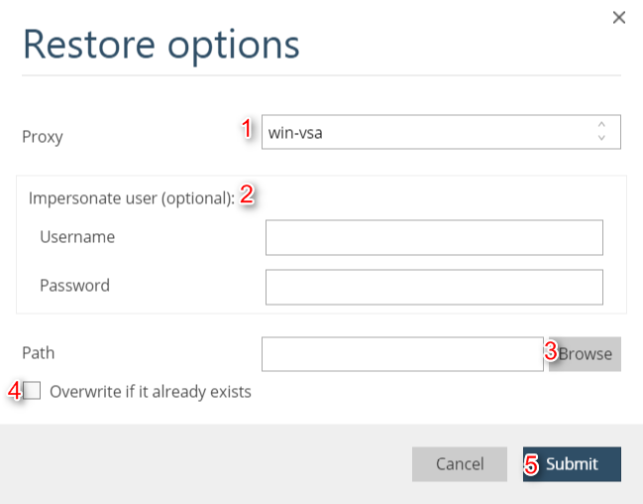Focus the Username input field

[x=434, y=238]
